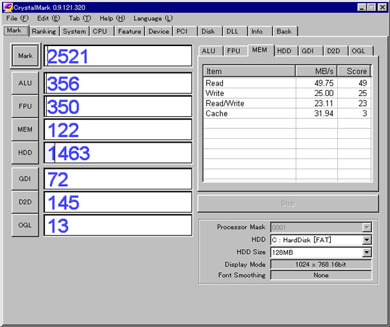Run the D2D benchmark button
This screenshot has height=327, width=390.
pos(25,202)
